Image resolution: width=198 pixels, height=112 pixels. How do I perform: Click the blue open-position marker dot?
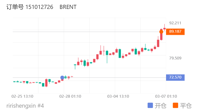(x=62, y=77)
